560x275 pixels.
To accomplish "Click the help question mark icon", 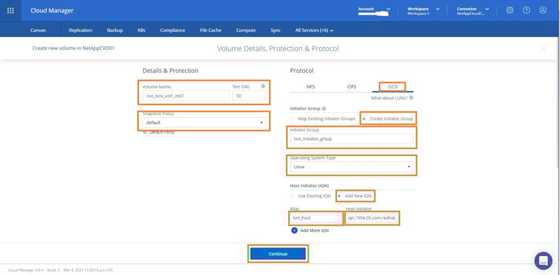I will pyautogui.click(x=526, y=10).
